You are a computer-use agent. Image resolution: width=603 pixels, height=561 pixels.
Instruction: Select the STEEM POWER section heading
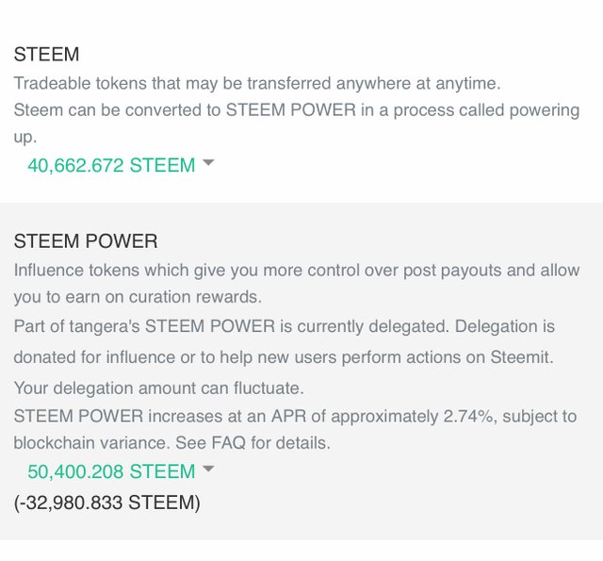[86, 241]
